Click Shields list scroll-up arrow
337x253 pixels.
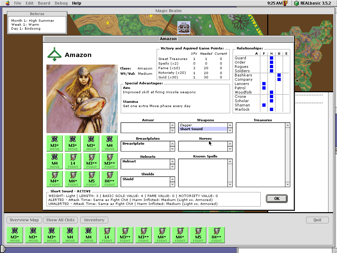pyautogui.click(x=172, y=179)
